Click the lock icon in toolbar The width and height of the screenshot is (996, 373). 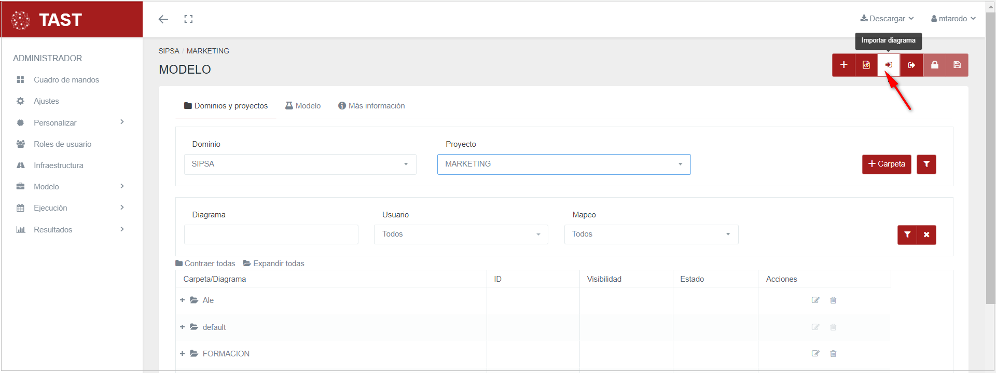pyautogui.click(x=934, y=65)
